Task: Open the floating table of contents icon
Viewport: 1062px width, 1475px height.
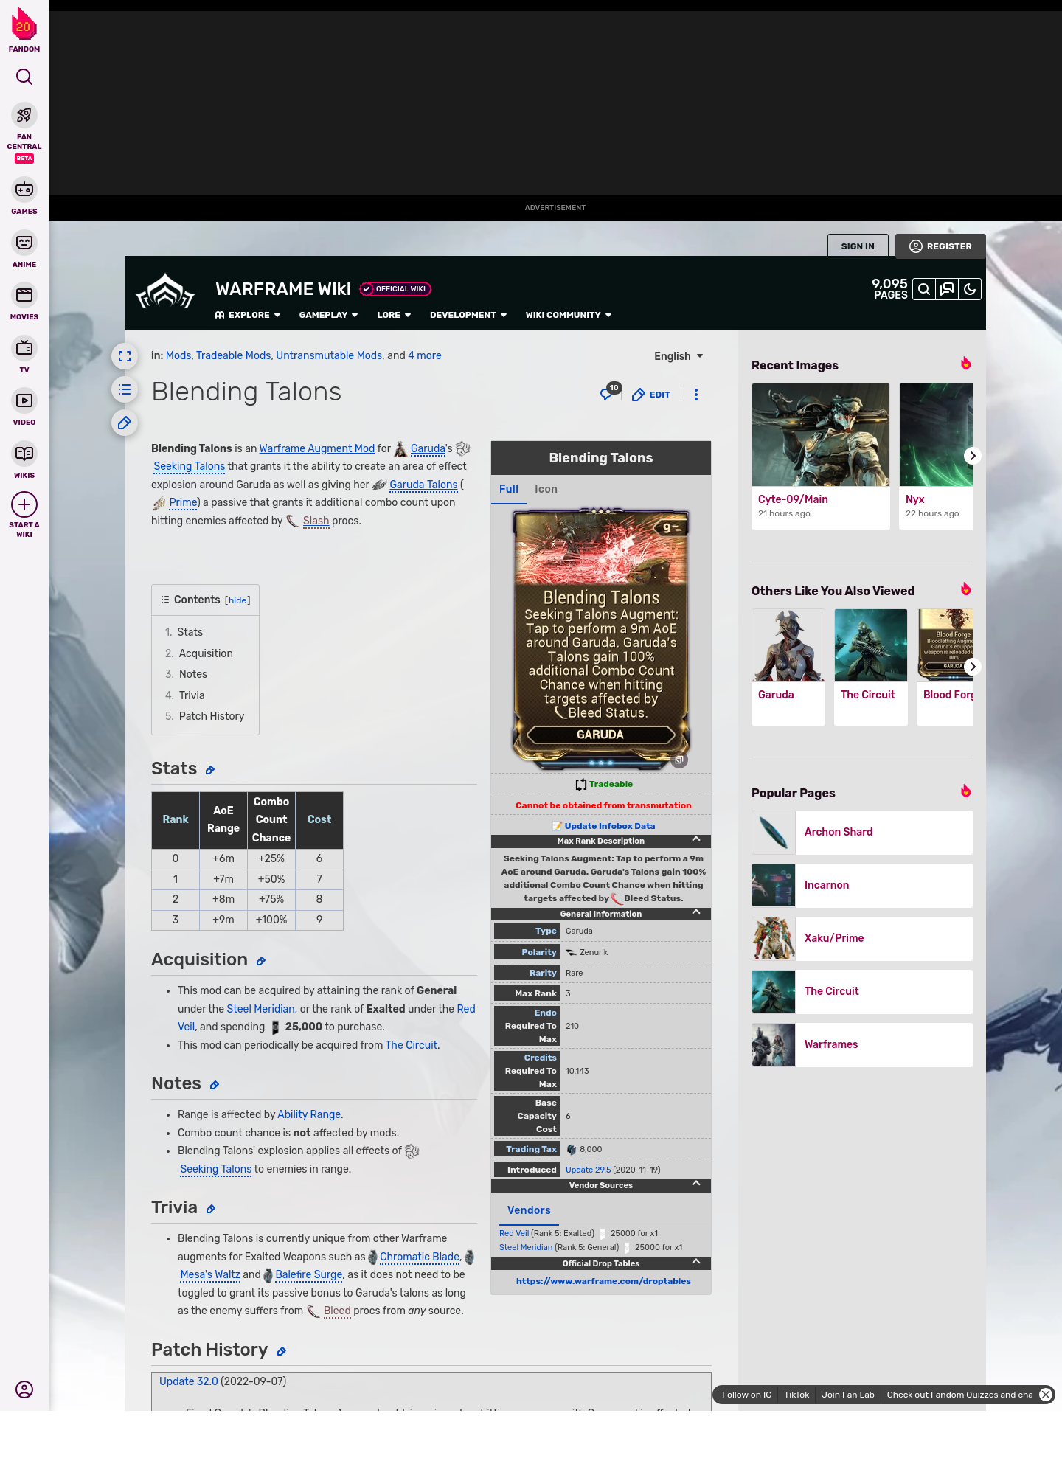Action: 125,389
